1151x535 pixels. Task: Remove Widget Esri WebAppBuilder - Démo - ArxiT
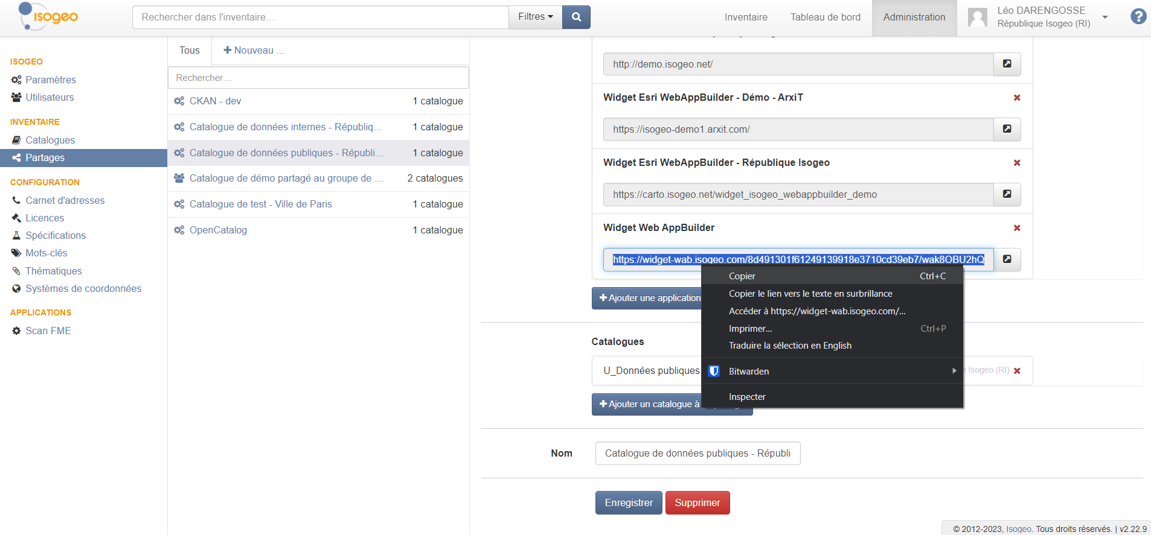point(1017,98)
